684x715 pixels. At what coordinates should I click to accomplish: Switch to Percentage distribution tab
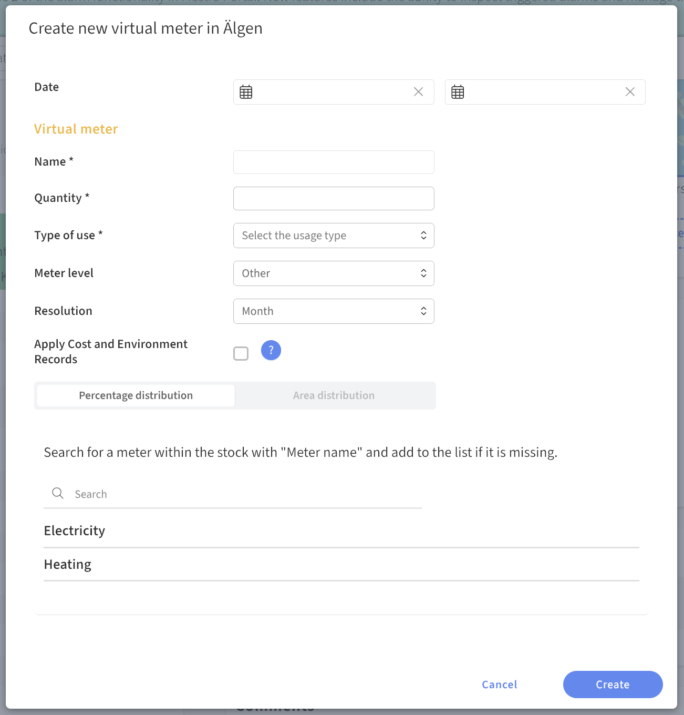pyautogui.click(x=136, y=395)
